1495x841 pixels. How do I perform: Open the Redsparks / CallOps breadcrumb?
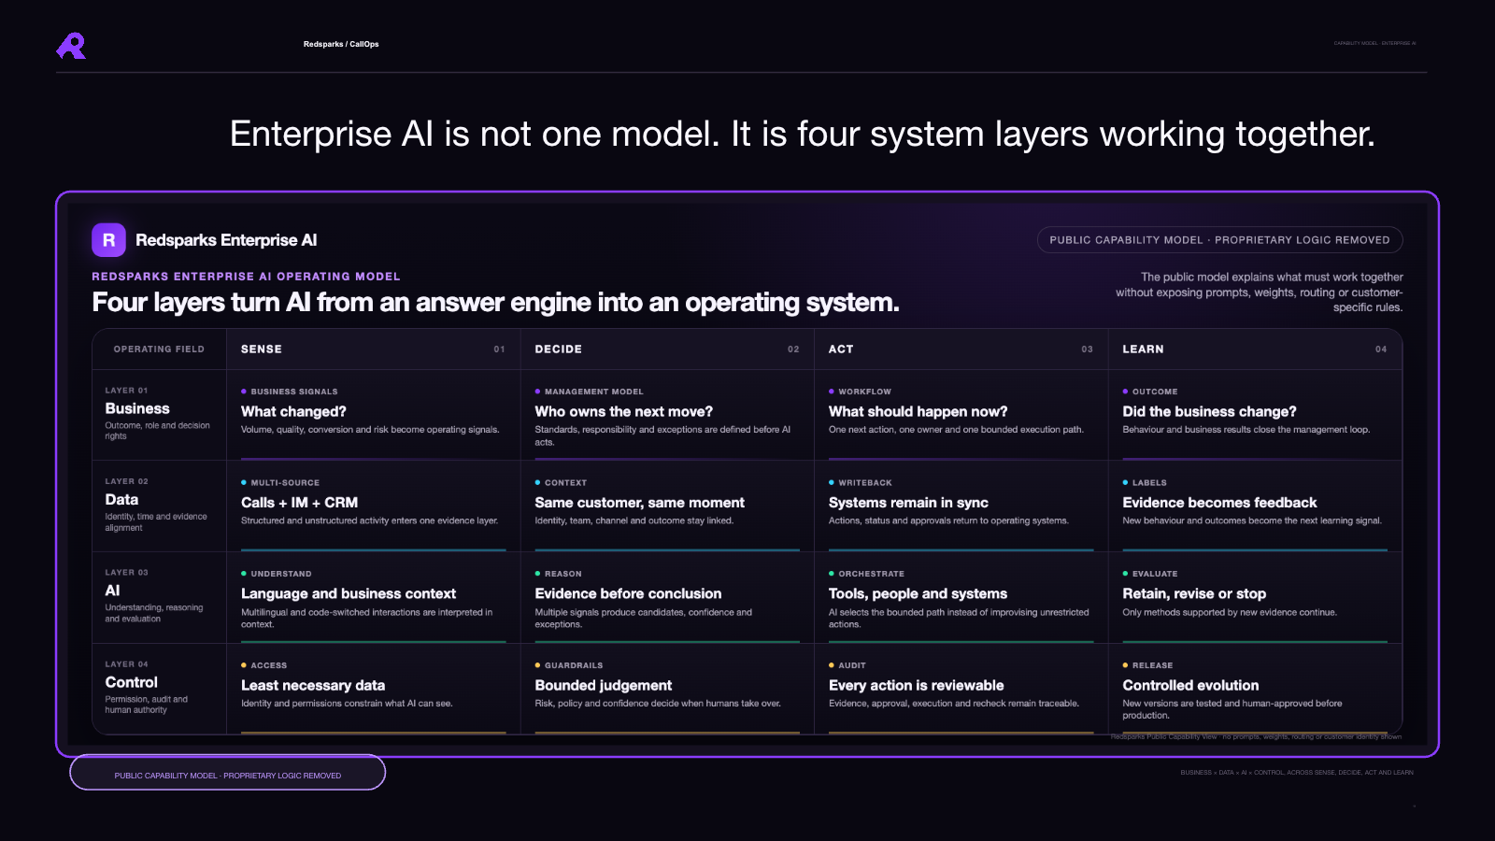[341, 44]
